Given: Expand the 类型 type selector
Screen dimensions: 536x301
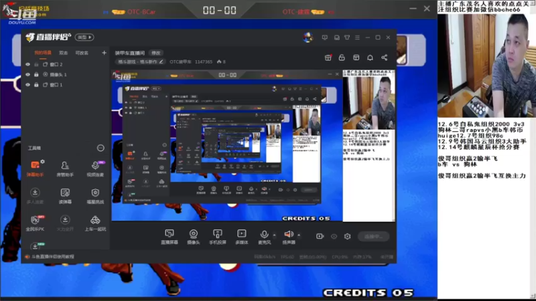Looking at the screenshot, I should click(x=84, y=37).
